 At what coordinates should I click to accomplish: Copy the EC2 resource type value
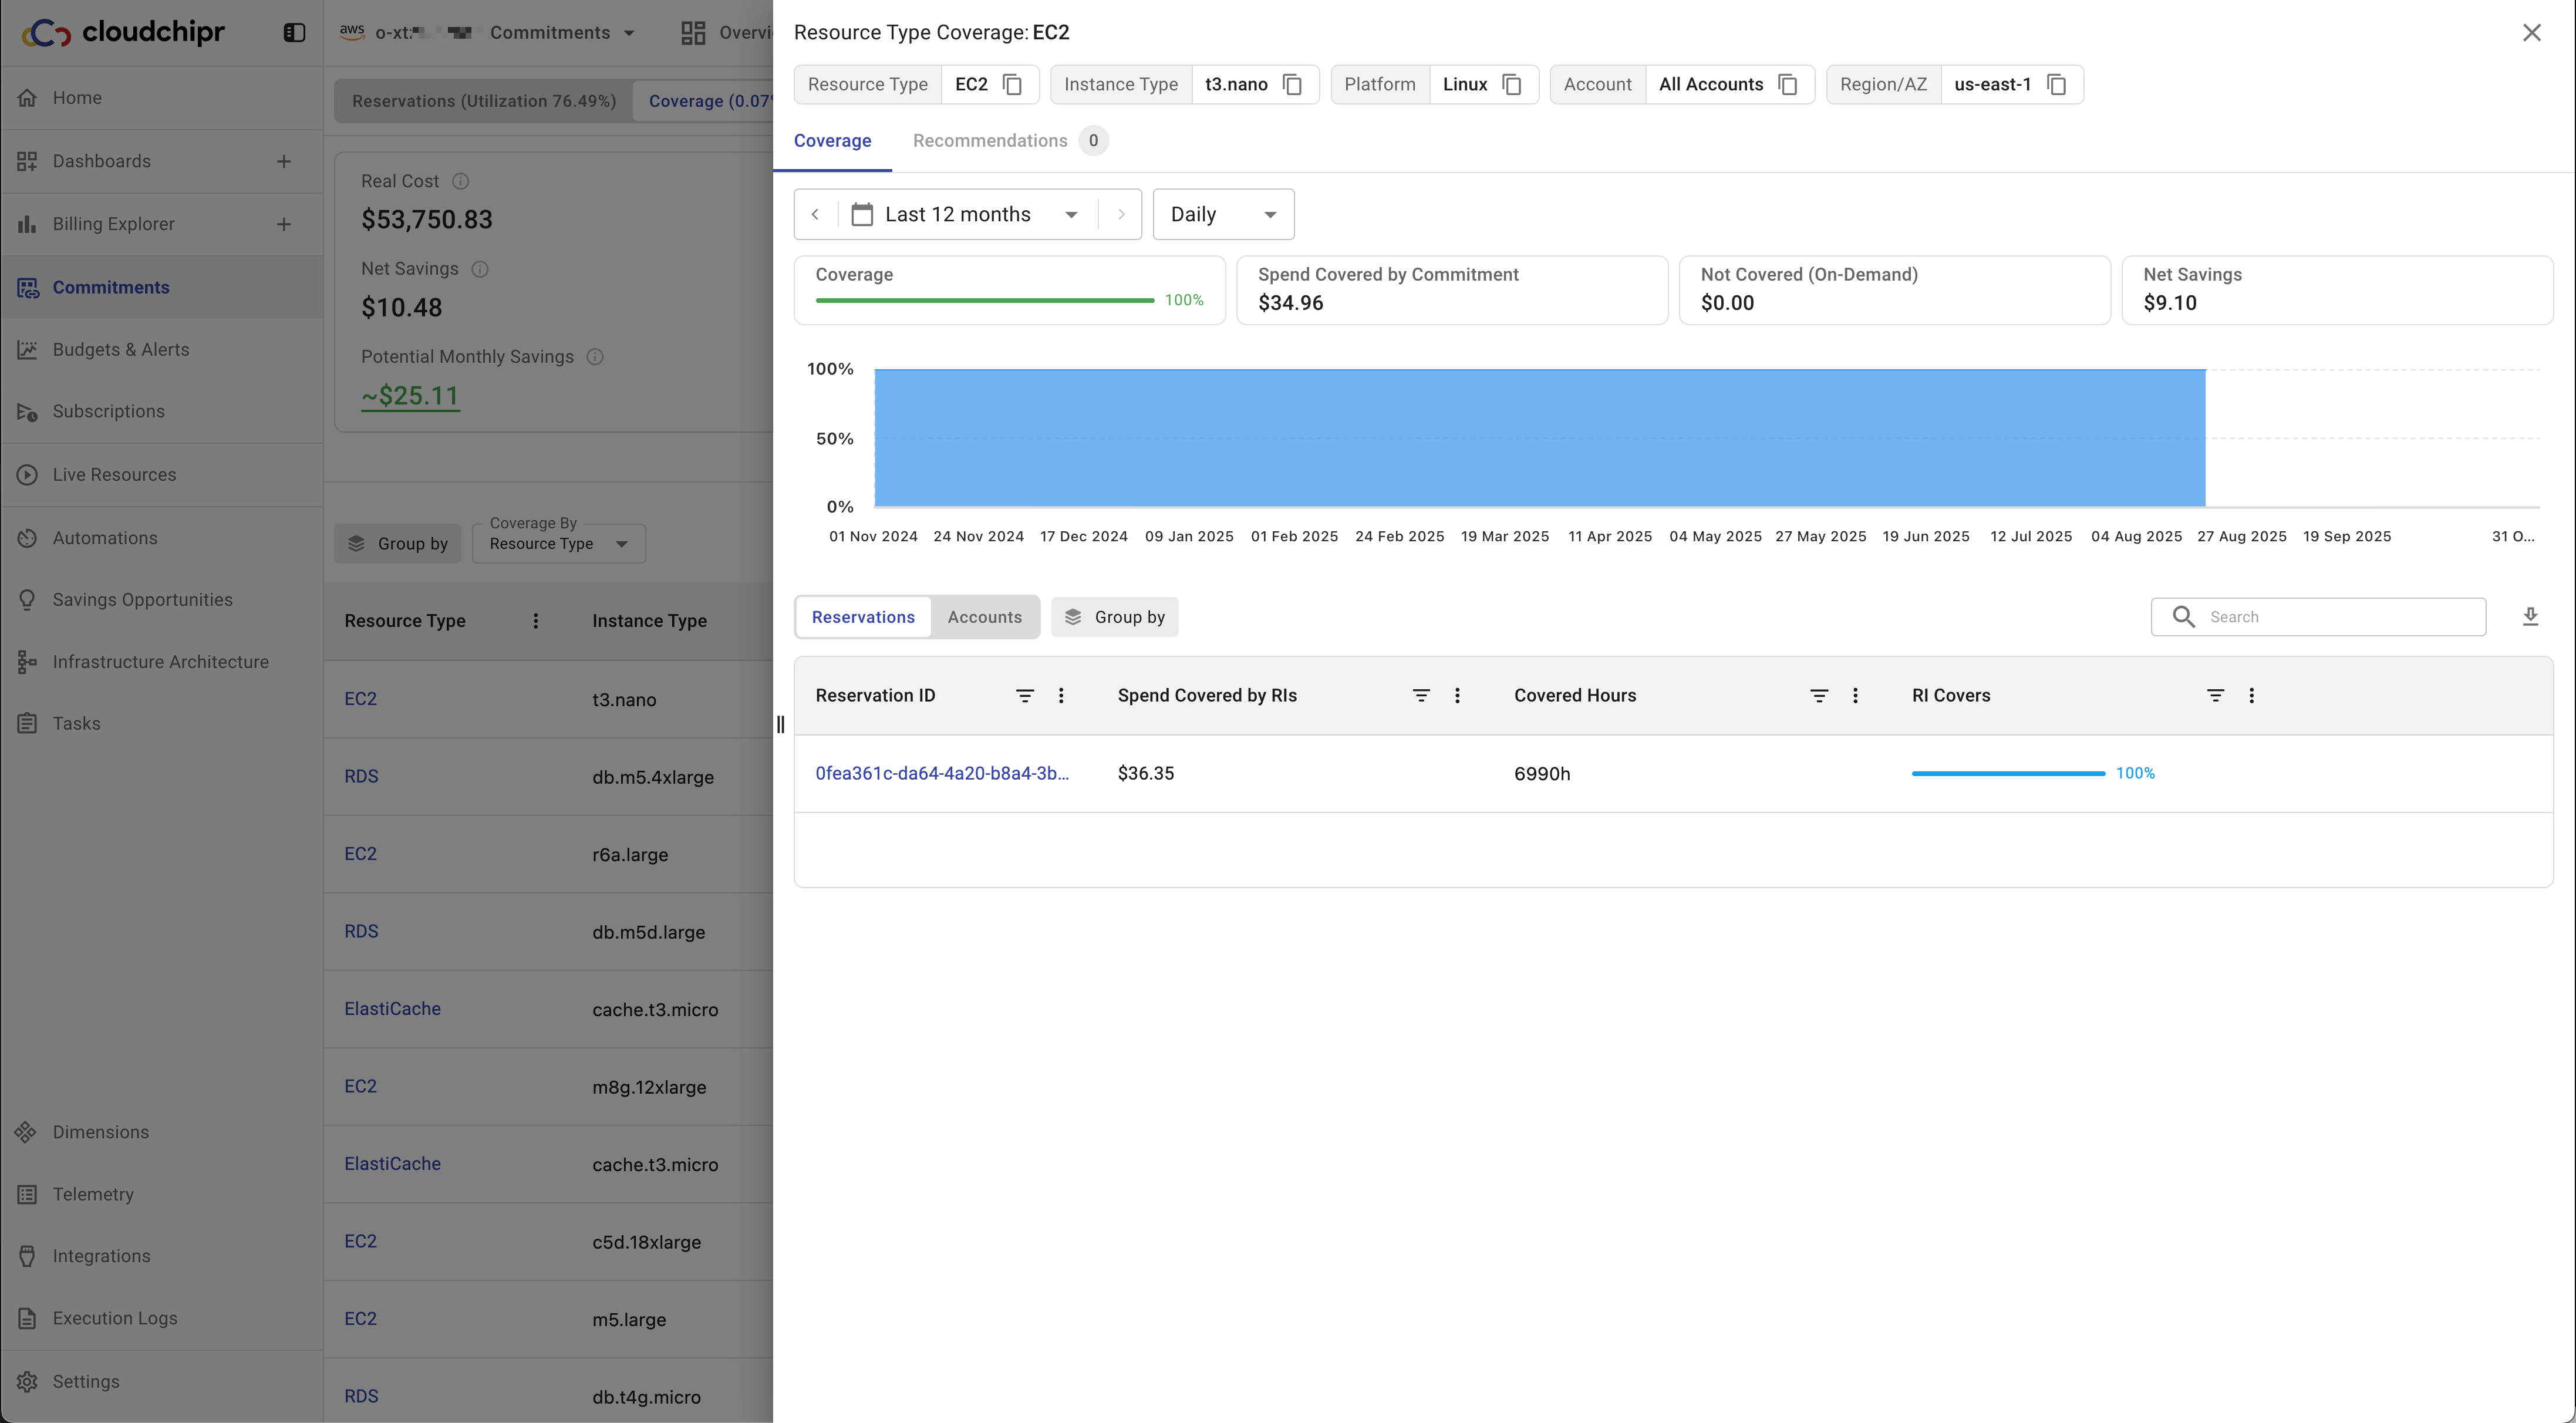pyautogui.click(x=1012, y=85)
